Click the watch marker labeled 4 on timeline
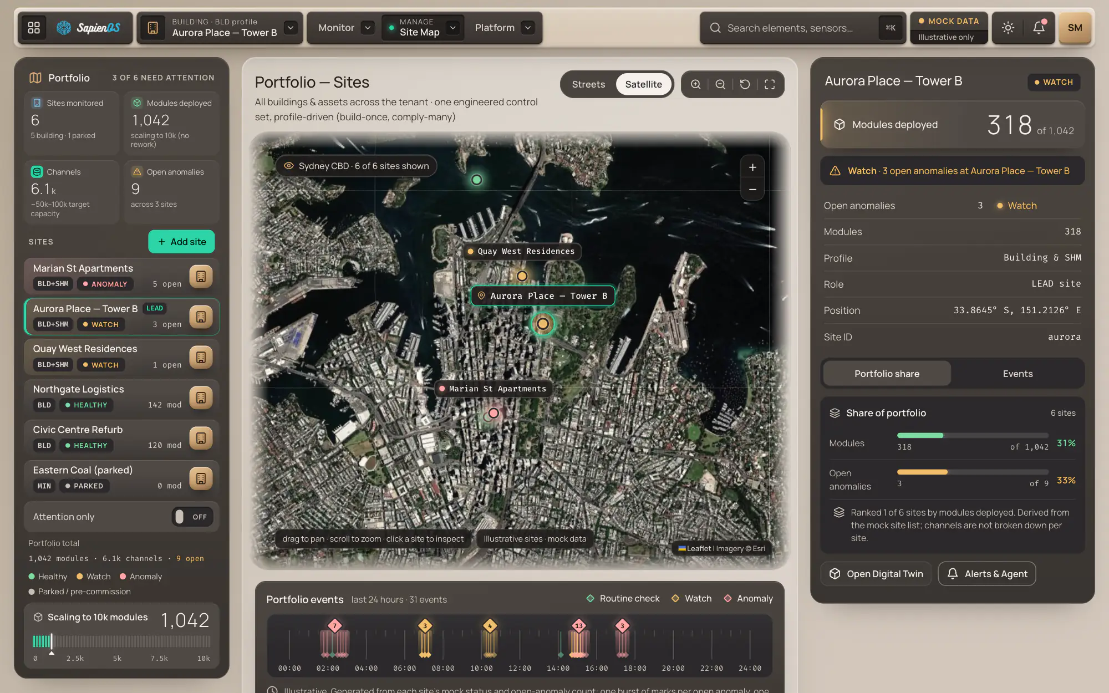 tap(490, 626)
